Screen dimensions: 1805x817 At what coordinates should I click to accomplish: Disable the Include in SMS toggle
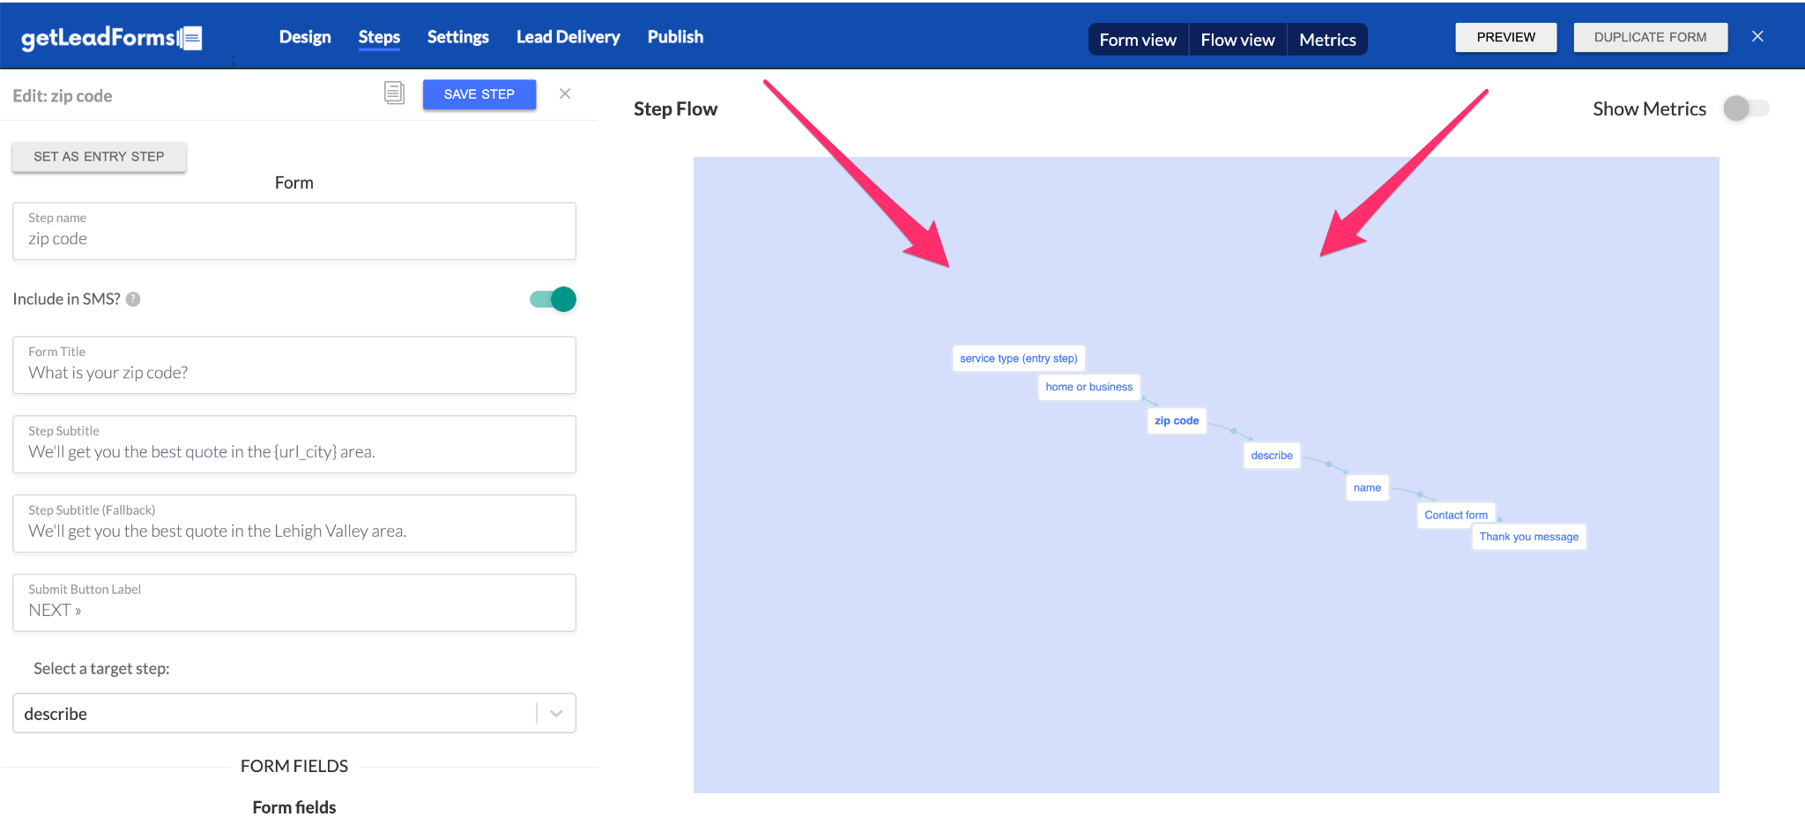point(553,300)
